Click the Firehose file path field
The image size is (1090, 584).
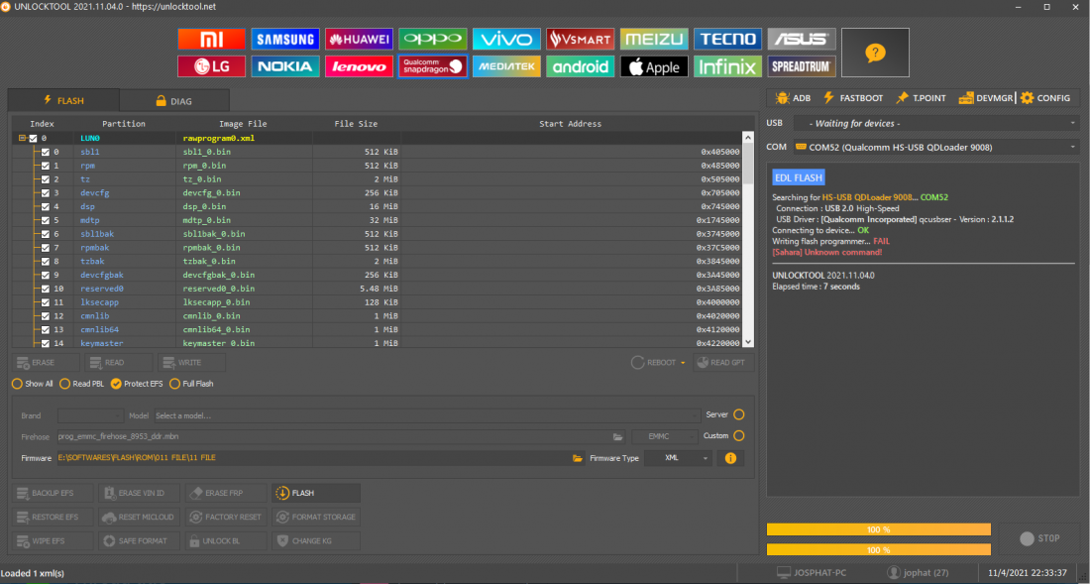point(334,436)
